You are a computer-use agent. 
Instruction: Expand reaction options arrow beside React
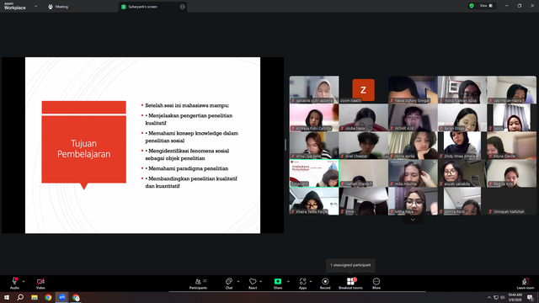(260, 281)
